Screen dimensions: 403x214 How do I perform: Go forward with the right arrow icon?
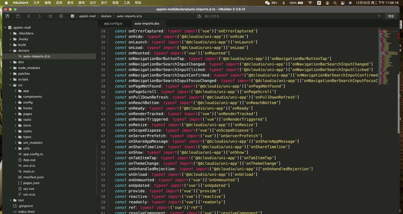pos(39,16)
